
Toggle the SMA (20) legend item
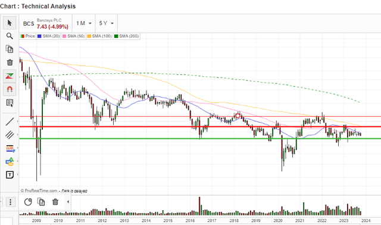click(48, 36)
